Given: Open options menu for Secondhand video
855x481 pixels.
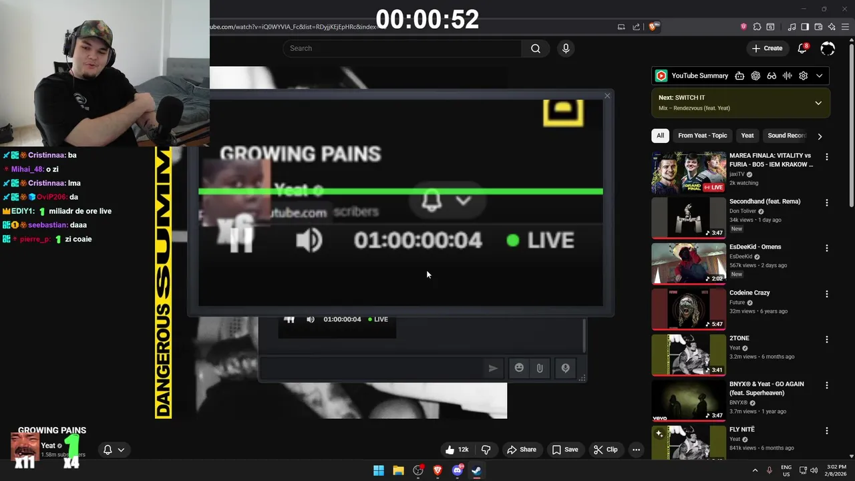Looking at the screenshot, I should (827, 202).
